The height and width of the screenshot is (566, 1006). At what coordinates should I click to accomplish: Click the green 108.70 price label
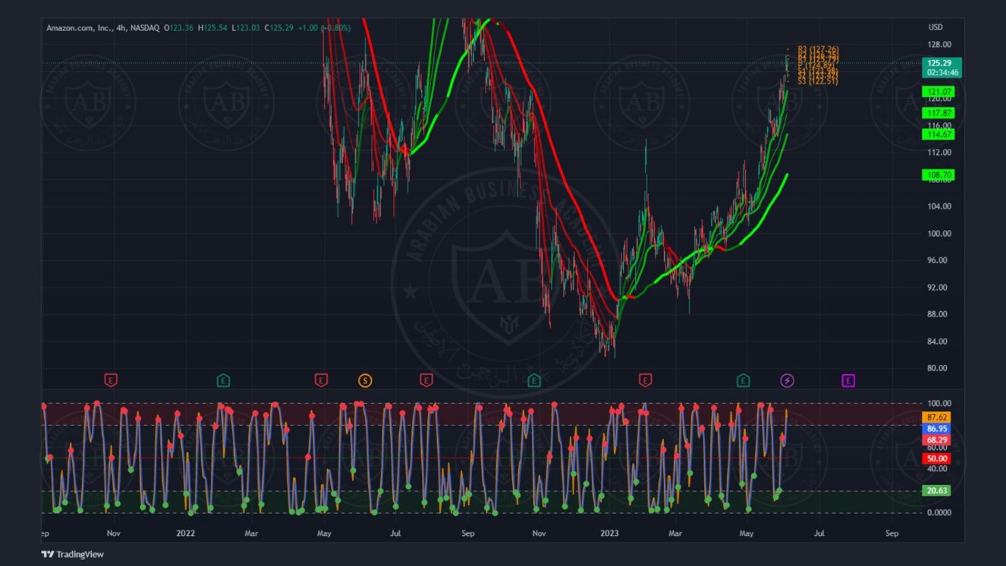point(939,174)
